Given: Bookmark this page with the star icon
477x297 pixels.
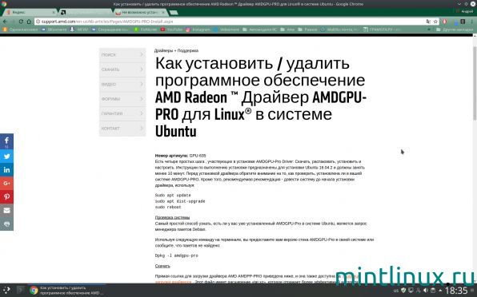Looking at the screenshot, I should tap(435, 22).
